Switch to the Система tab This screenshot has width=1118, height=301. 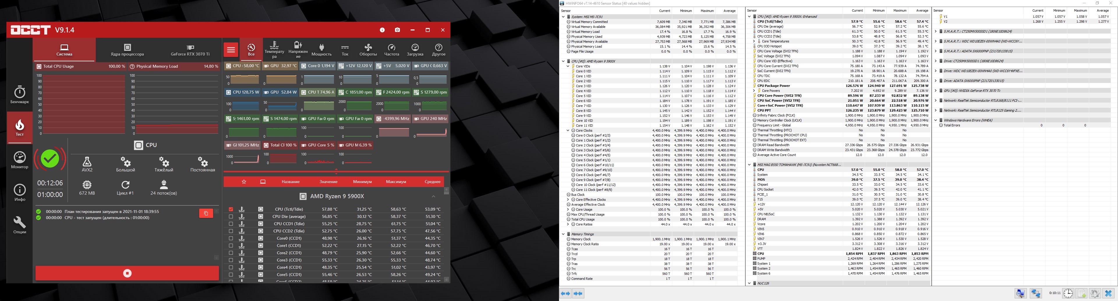(x=64, y=50)
